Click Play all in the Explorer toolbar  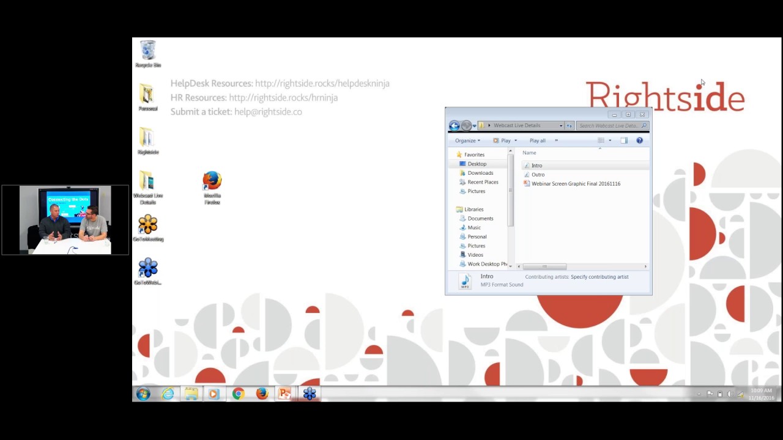point(537,141)
